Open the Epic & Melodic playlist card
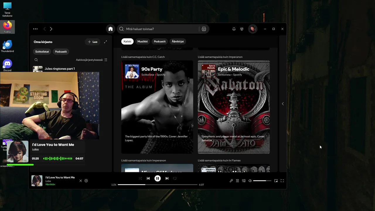The height and width of the screenshot is (211, 375). pyautogui.click(x=234, y=107)
